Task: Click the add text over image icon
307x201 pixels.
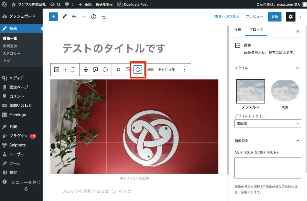Action: [x=95, y=69]
